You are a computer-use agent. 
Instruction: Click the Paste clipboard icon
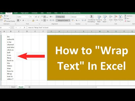coord(1,17)
